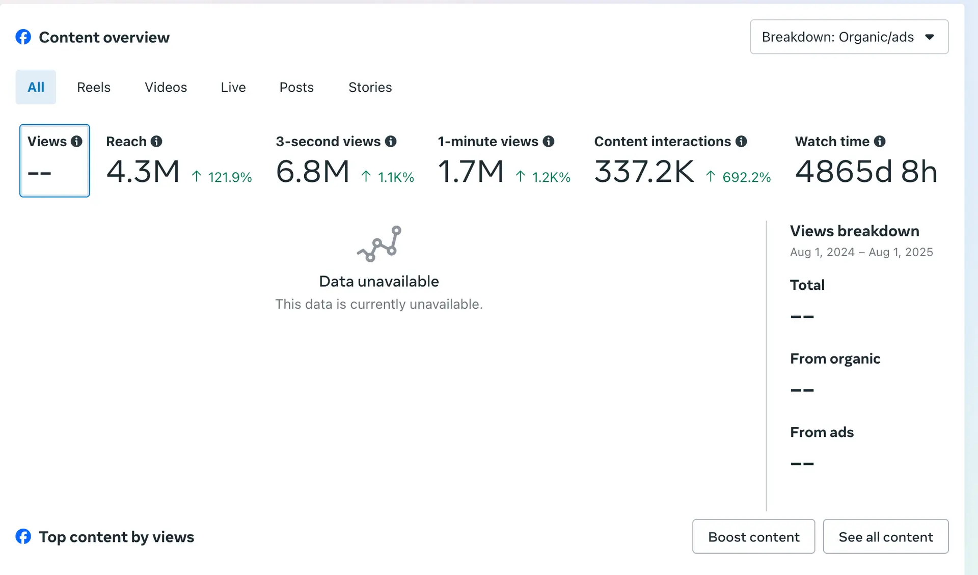Select the All tab

coord(36,87)
